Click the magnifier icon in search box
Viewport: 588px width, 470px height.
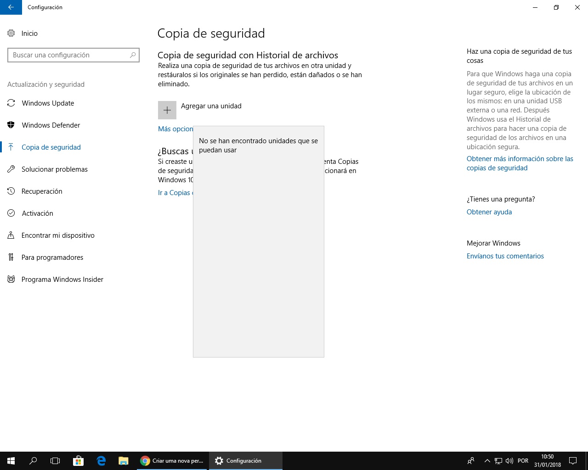(133, 55)
